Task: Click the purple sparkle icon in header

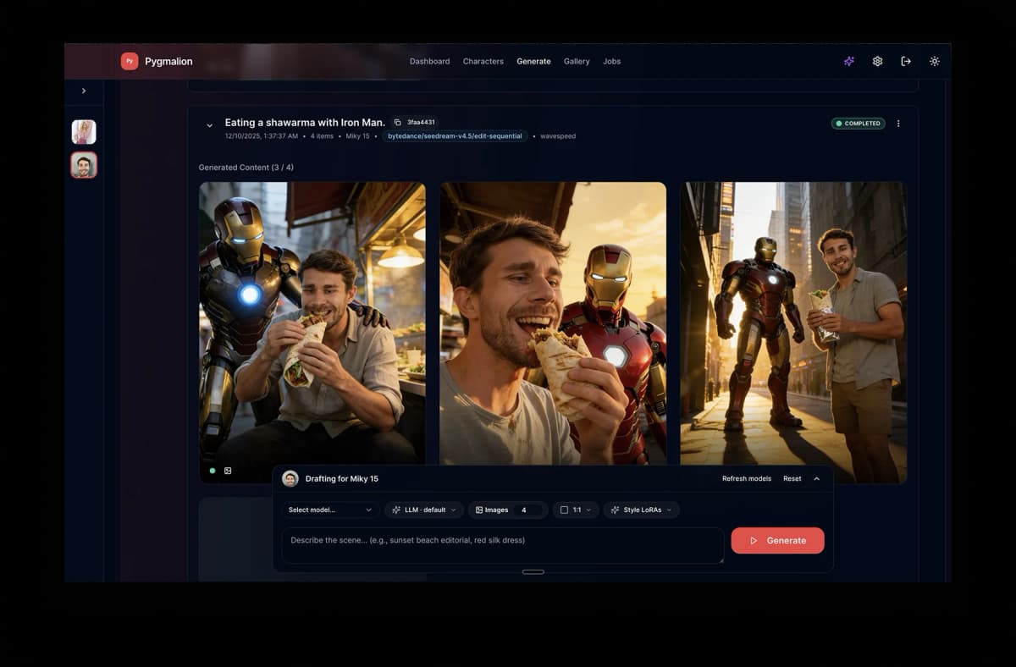Action: coord(848,61)
